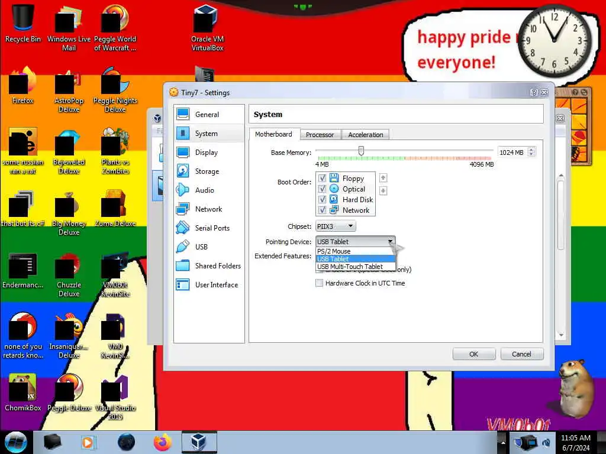The image size is (606, 454).
Task: Show hidden system tray icons
Action: pyautogui.click(x=503, y=442)
